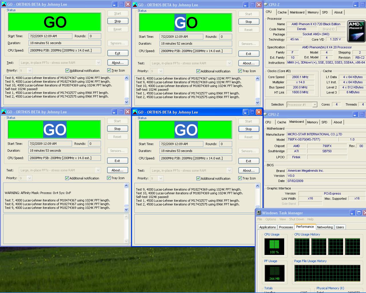Click the GO status display in the 51-second ORTHOS window

[x=55, y=22]
